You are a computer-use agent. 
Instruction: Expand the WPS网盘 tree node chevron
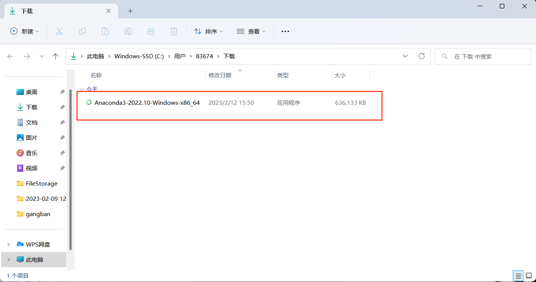tap(8, 244)
